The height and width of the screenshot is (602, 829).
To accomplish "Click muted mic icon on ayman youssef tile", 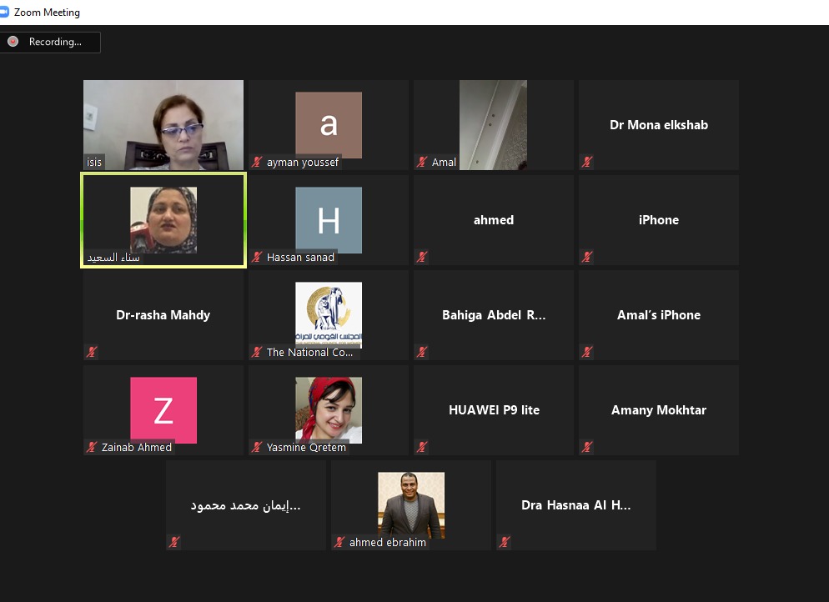I will (x=257, y=163).
